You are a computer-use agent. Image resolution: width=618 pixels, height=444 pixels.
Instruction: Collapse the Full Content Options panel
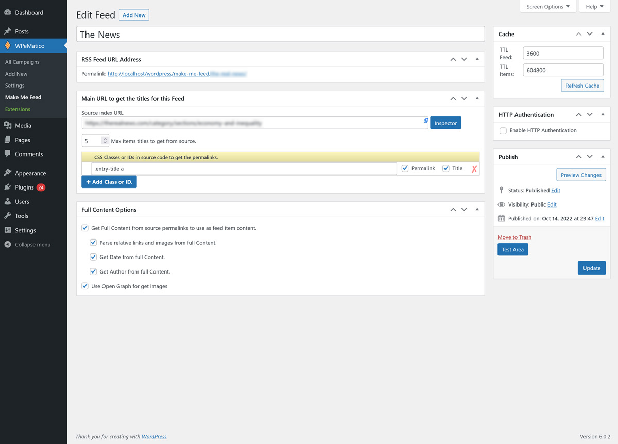tap(477, 210)
